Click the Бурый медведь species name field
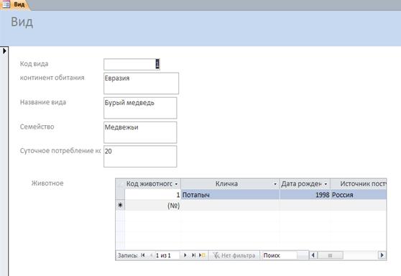Screen dimensions: 401x276 [x=140, y=108]
